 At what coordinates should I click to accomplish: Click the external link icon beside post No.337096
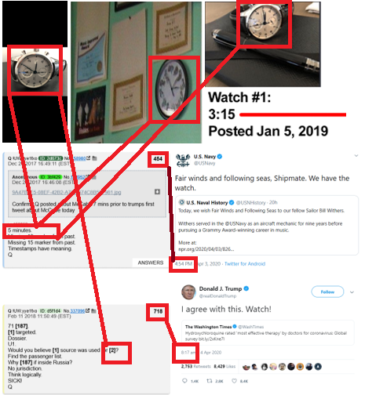click(88, 310)
